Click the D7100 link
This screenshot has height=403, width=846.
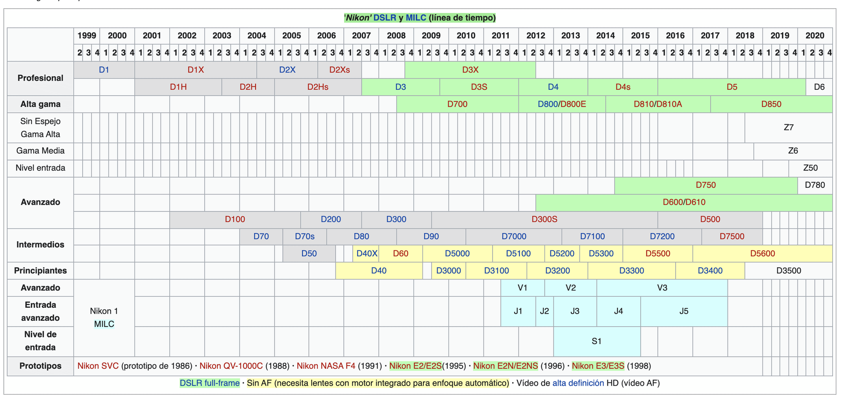click(592, 237)
